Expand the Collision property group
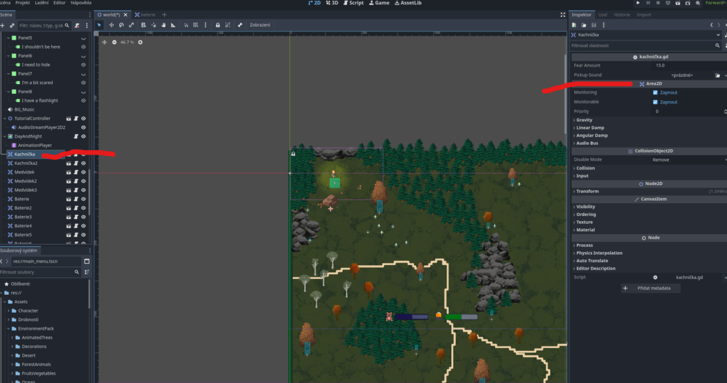727x383 pixels. point(585,168)
